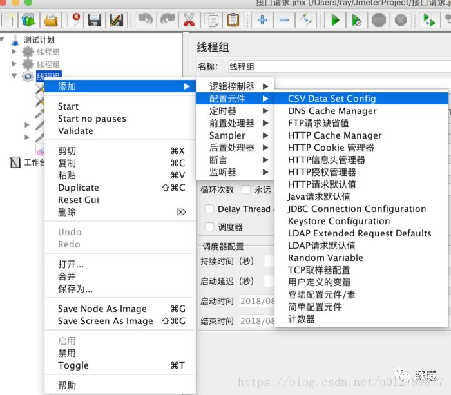Click the New test plan toolbar icon
Image resolution: width=451 pixels, height=395 pixels.
[x=8, y=20]
